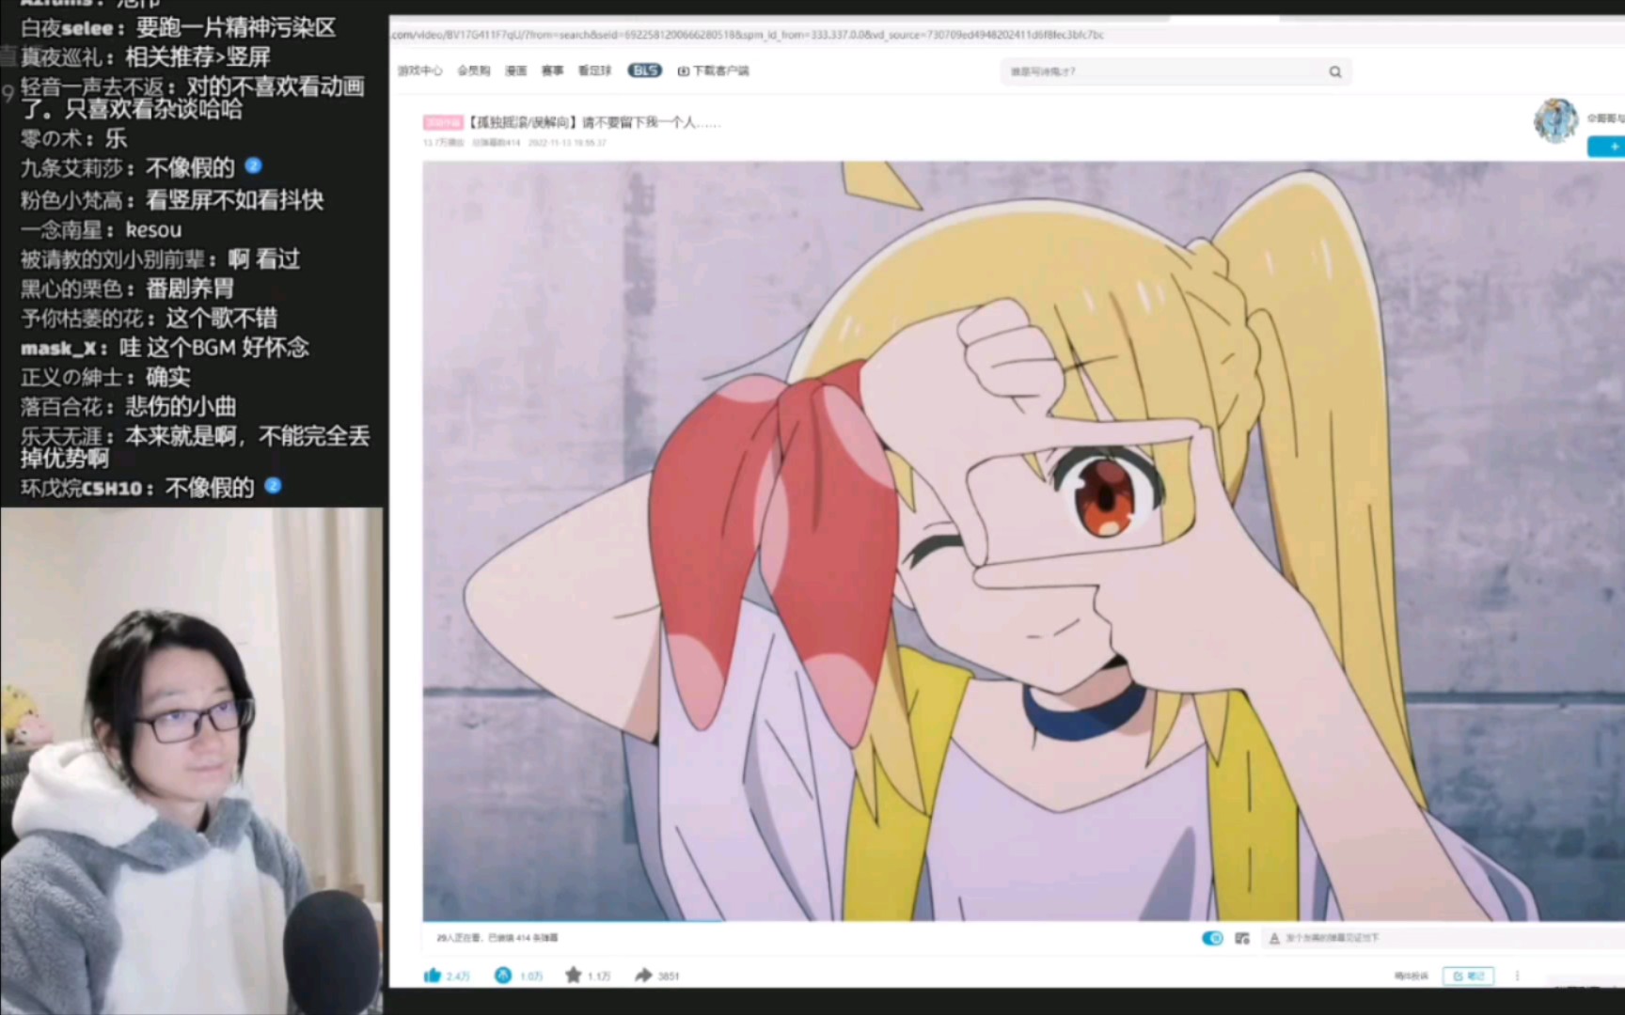Click chat message '悲伤的小曲'
Viewport: 1625px width, 1015px height.
tap(181, 407)
